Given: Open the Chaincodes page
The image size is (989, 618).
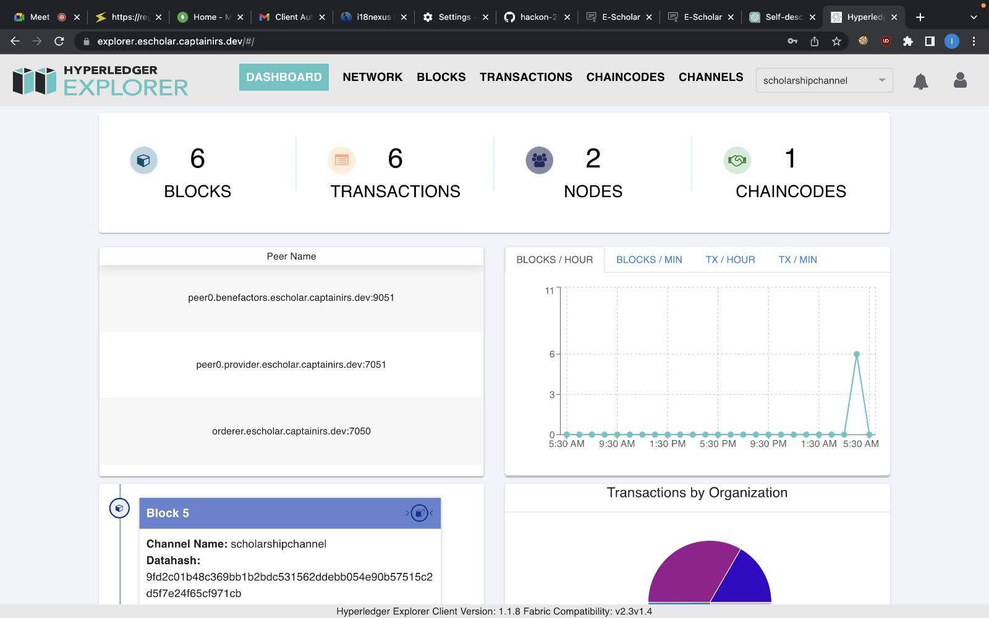Looking at the screenshot, I should [x=626, y=77].
